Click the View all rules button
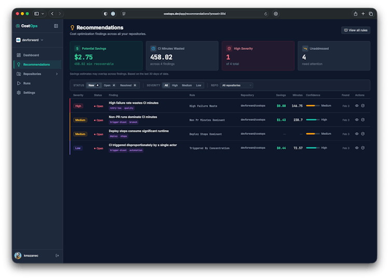The width and height of the screenshot is (389, 279). [x=356, y=31]
